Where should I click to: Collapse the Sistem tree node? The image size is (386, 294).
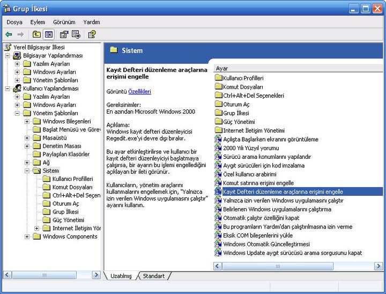[x=27, y=171]
